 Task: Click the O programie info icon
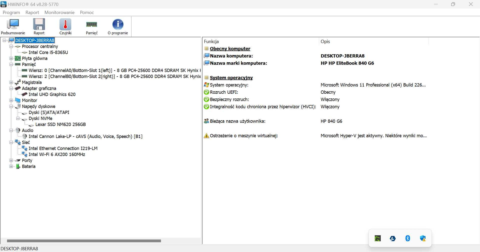tap(118, 24)
